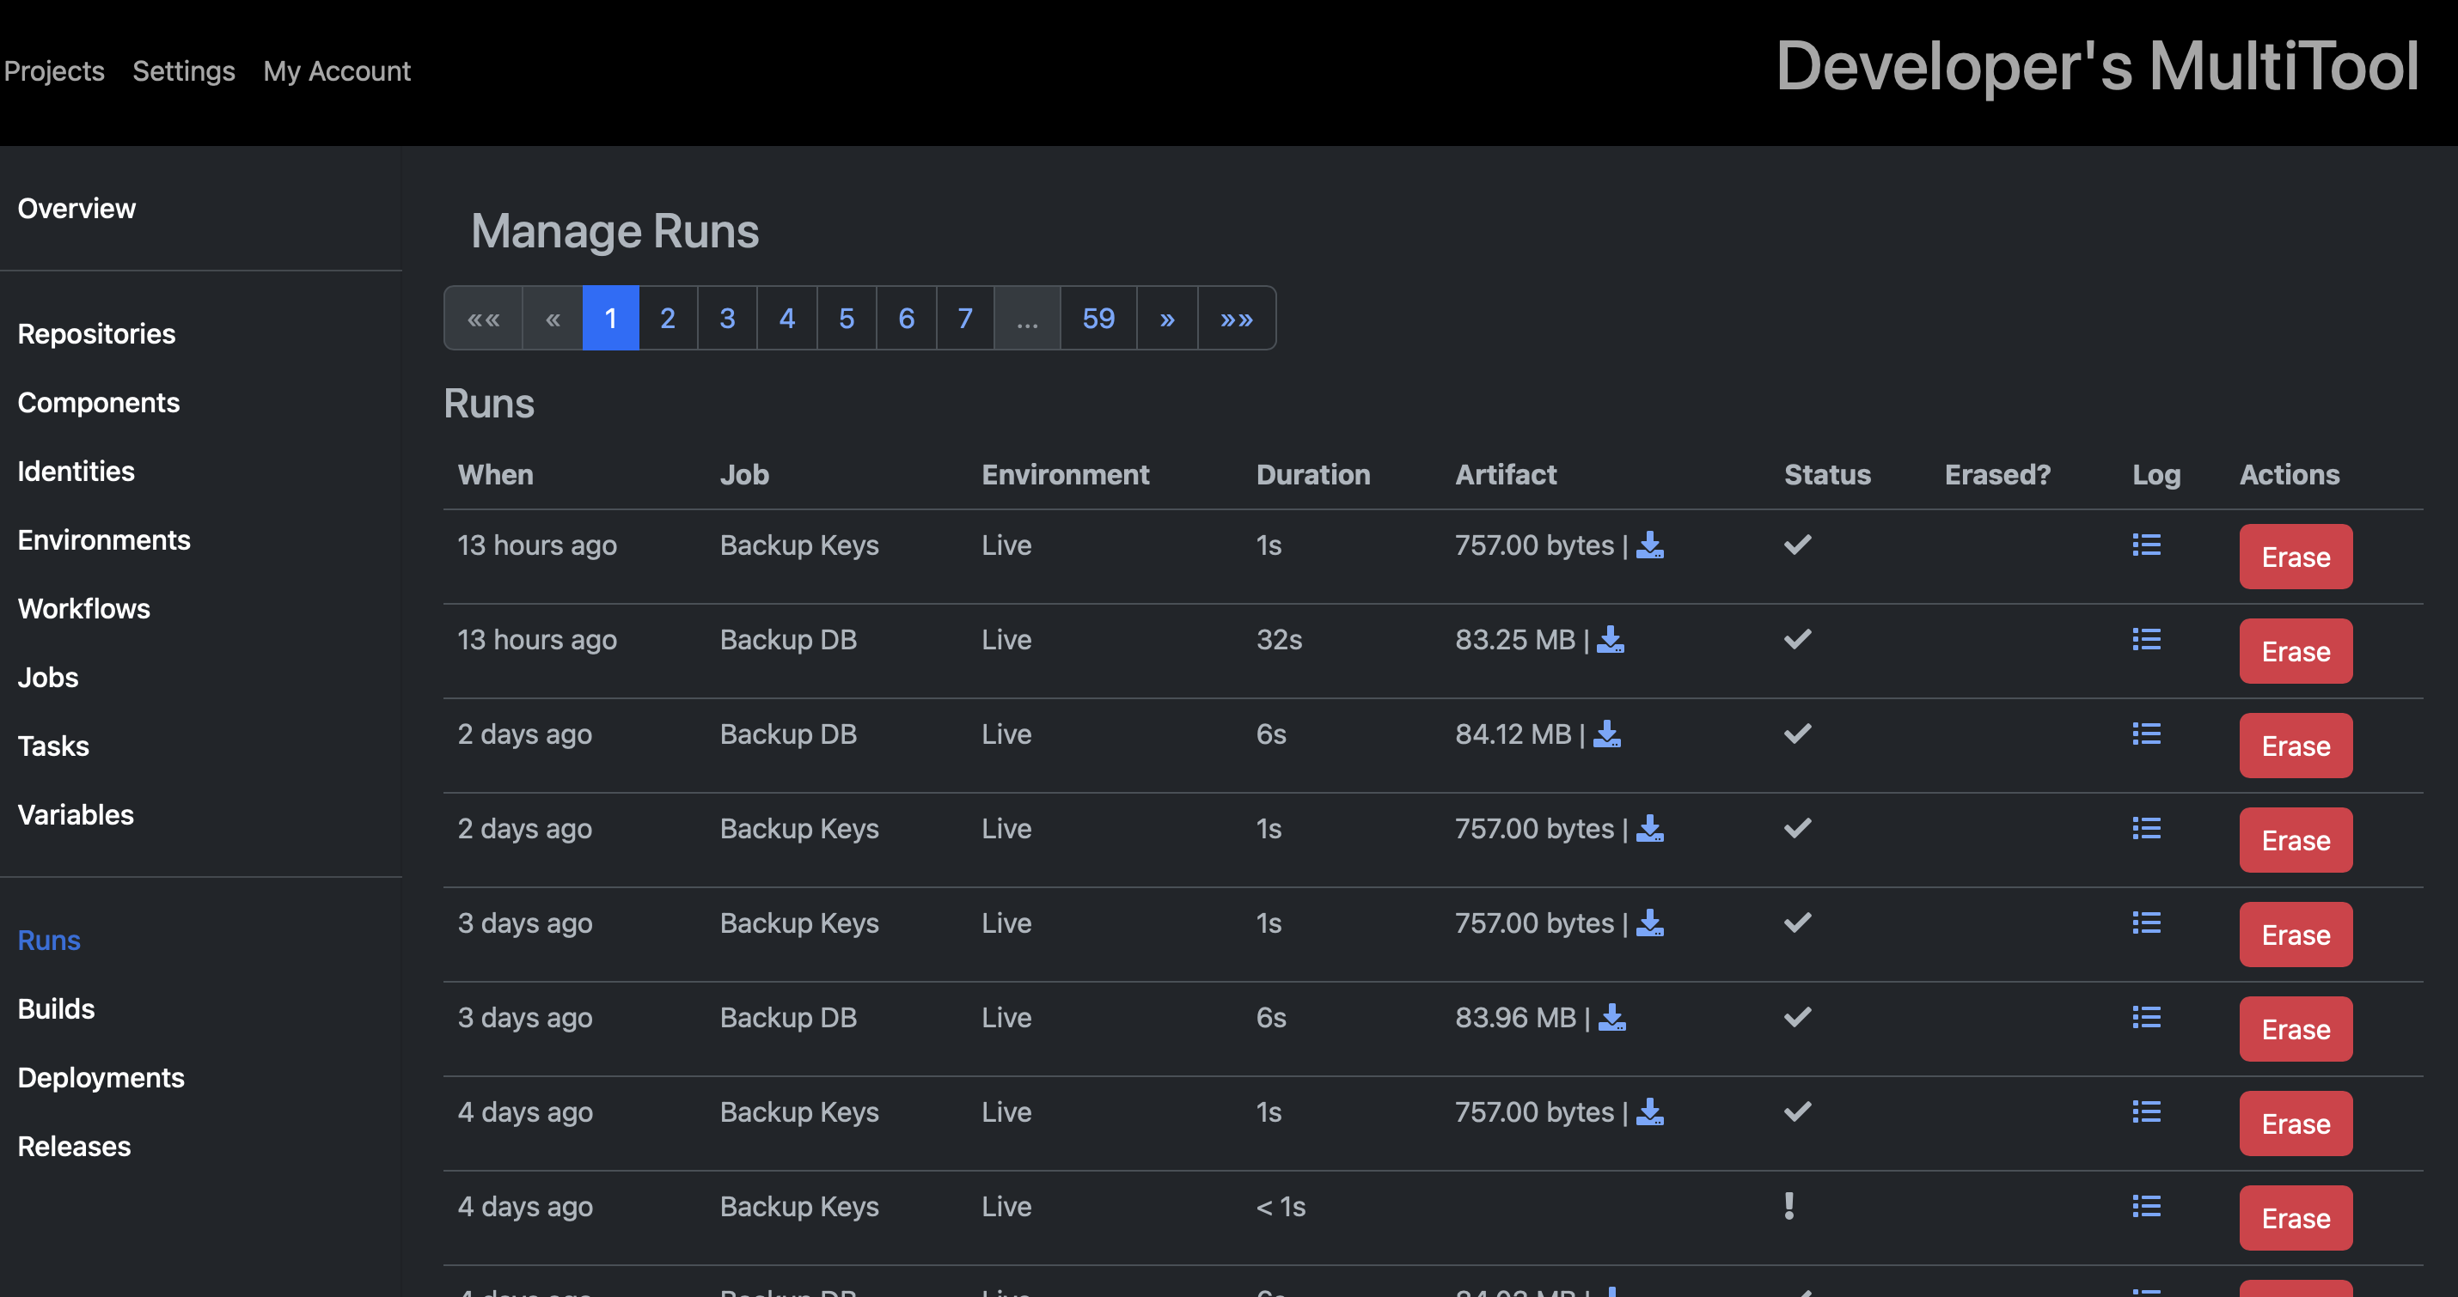Image resolution: width=2458 pixels, height=1297 pixels.
Task: Go to page 4 of runs
Action: [787, 319]
